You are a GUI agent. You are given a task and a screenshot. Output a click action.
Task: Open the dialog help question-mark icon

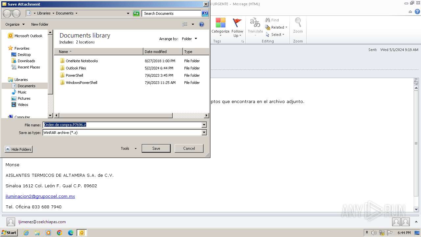click(202, 24)
